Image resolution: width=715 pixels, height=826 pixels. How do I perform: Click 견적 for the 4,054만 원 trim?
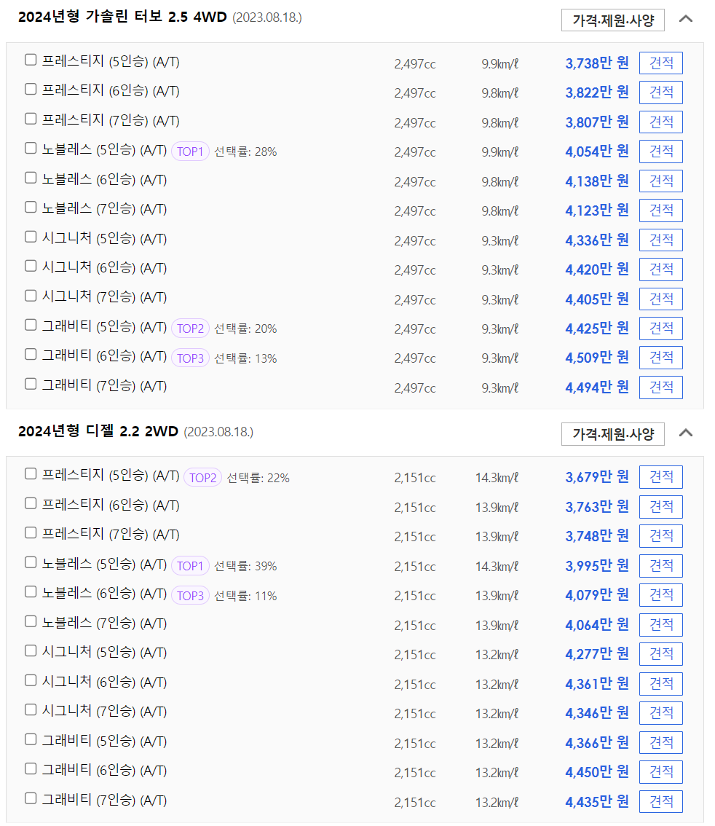(661, 152)
